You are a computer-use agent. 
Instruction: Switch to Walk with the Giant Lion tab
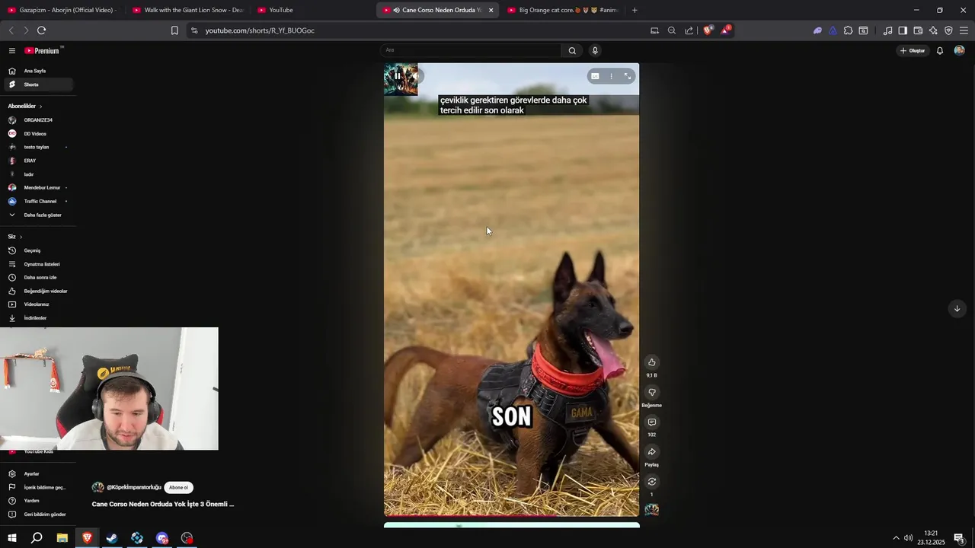tap(187, 10)
